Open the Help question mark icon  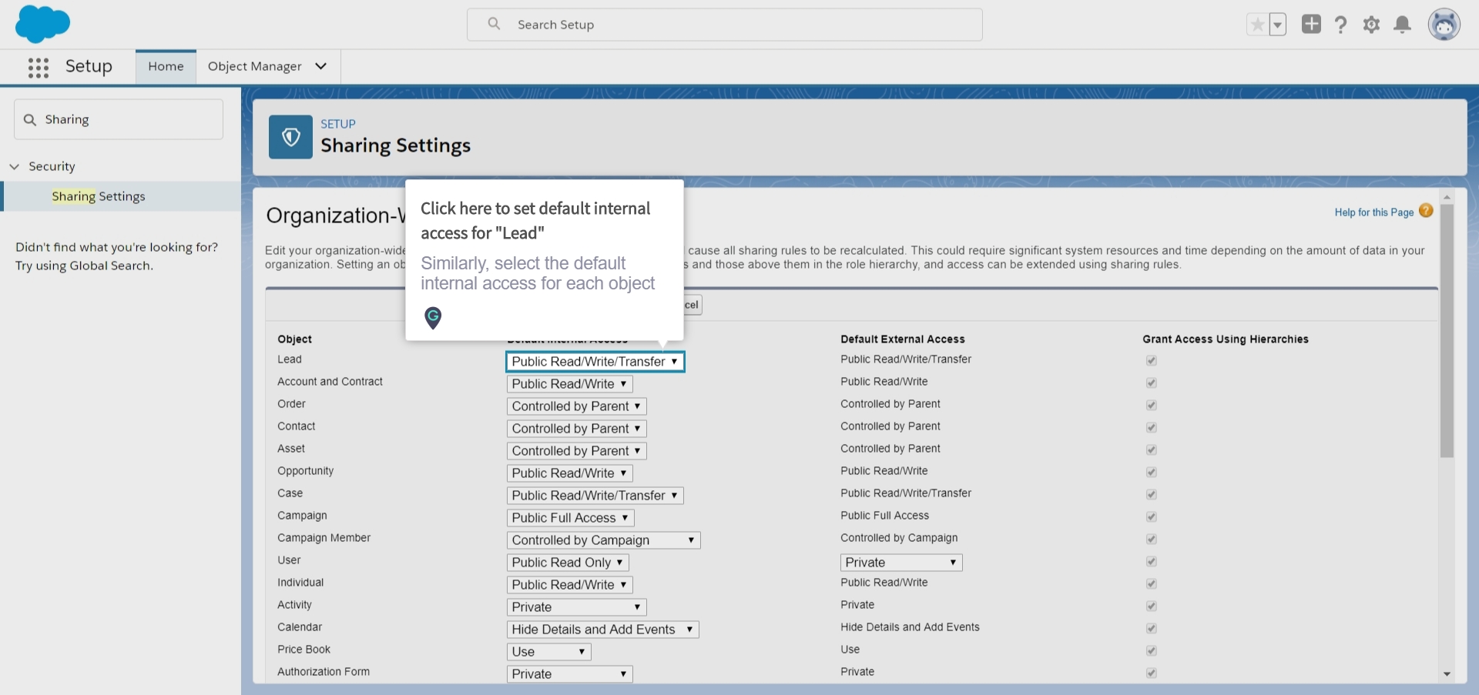(x=1341, y=25)
